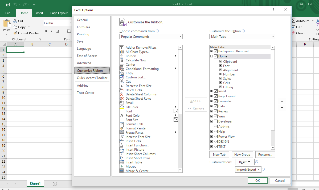Open the Quick Access Toolbar category
The height and width of the screenshot is (190, 319).
pos(92,78)
